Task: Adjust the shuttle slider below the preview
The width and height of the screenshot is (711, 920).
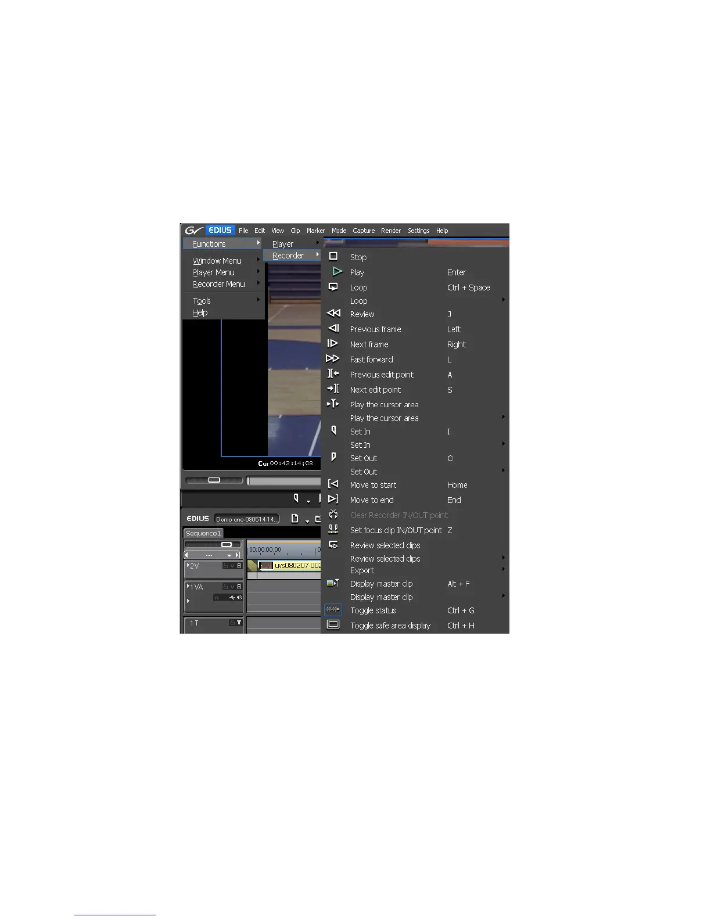Action: tap(214, 480)
